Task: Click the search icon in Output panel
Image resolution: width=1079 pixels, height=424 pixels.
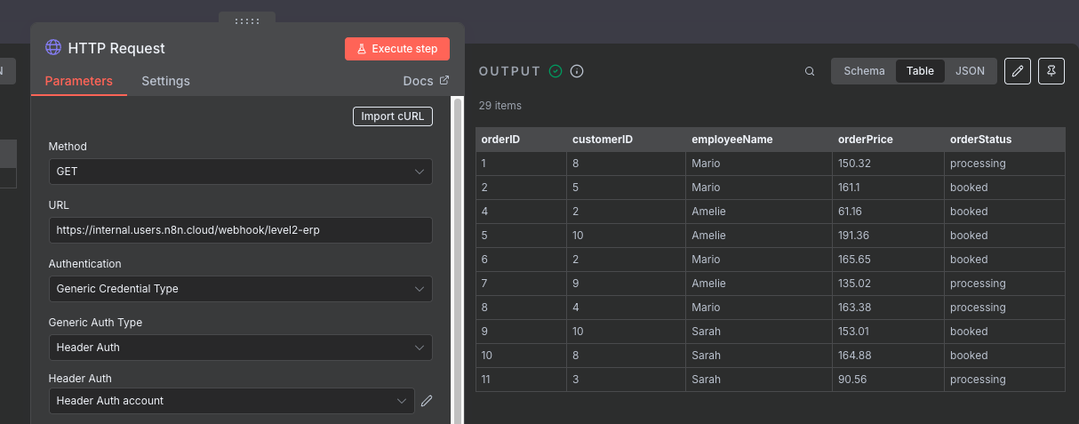Action: click(810, 71)
